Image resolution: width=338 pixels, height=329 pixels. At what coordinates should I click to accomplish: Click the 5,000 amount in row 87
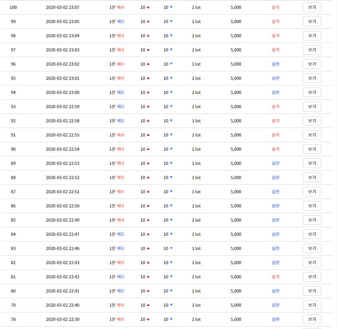pyautogui.click(x=236, y=192)
